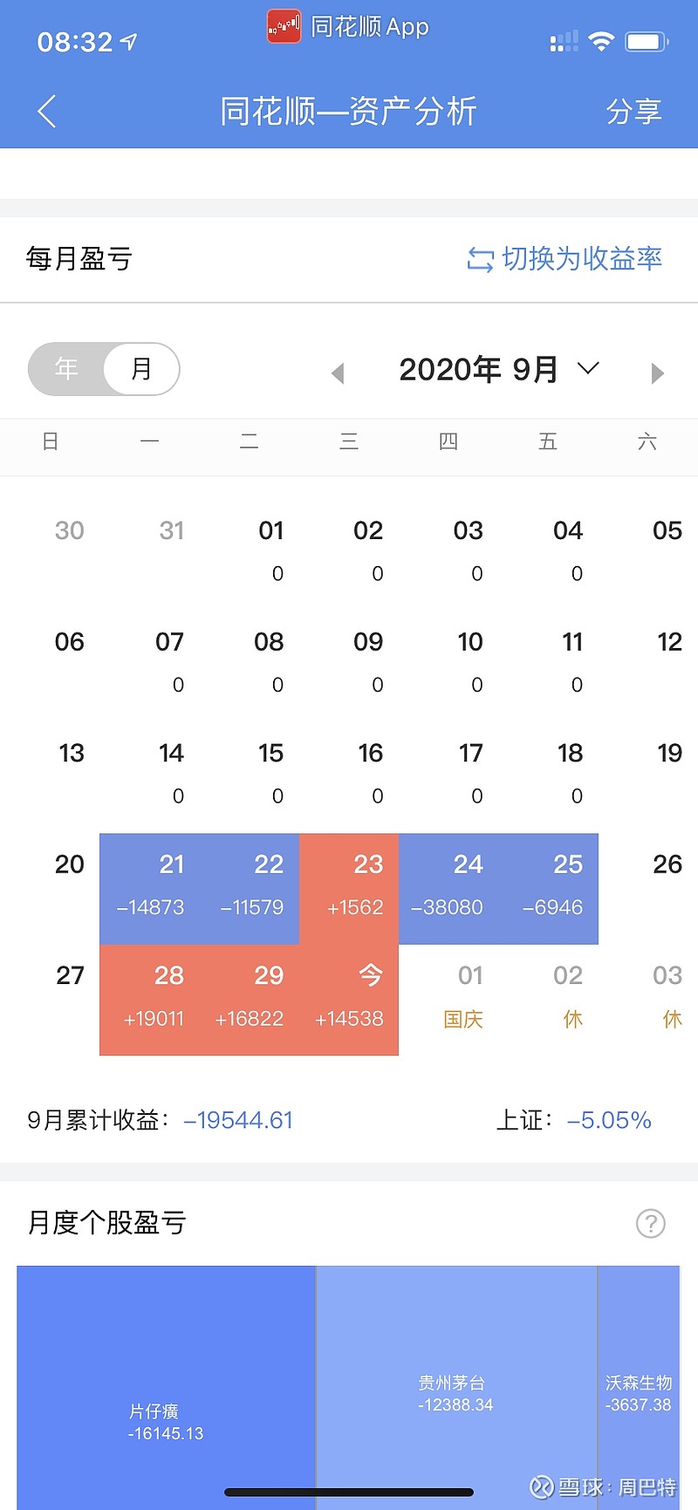Select day 28 with gain +19011
Screen dimensions: 698x1510
pos(150,1000)
